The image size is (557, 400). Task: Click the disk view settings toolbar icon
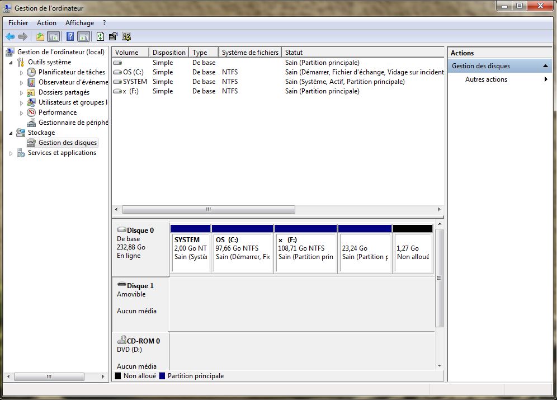click(126, 36)
